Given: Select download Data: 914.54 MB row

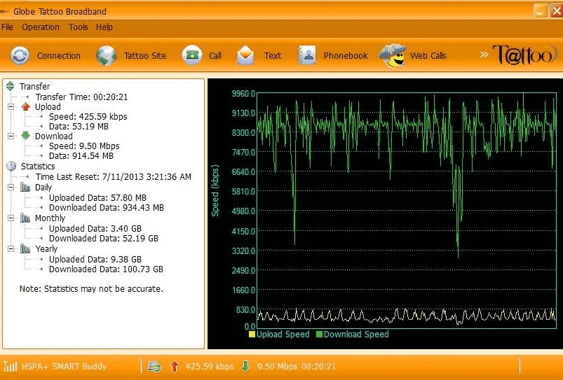Looking at the screenshot, I should pos(81,155).
